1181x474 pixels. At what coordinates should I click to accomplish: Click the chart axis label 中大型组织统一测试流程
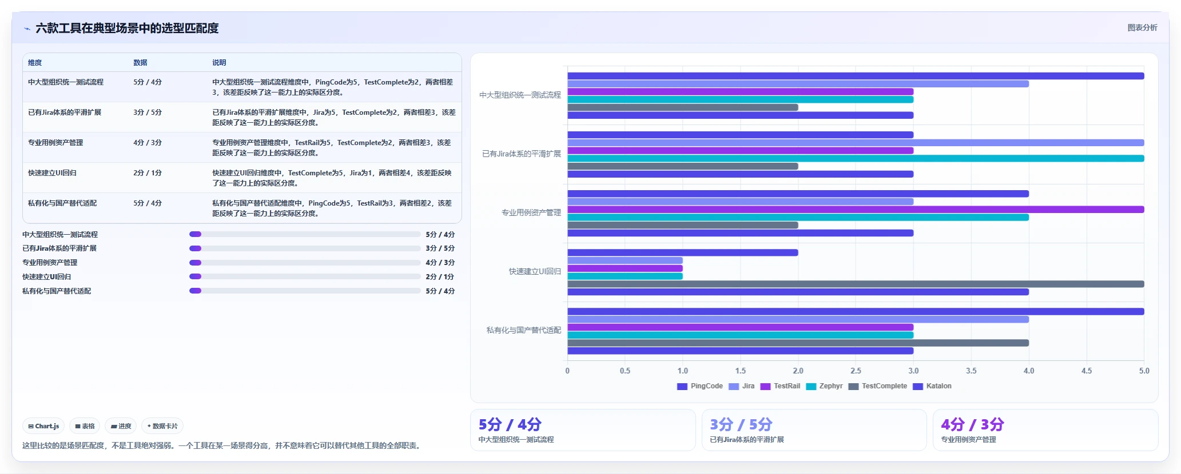[x=520, y=95]
